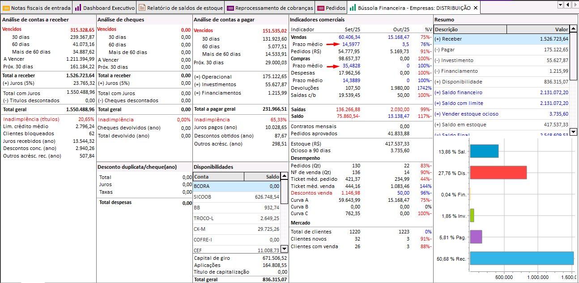
Task: Click the Bússola Financeira tab icon
Action: coord(353,8)
